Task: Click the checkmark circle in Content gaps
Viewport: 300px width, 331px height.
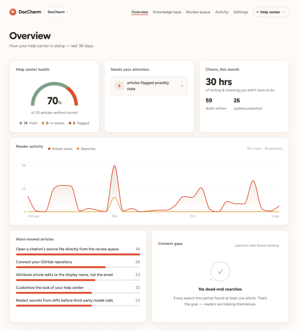Action: [x=220, y=272]
